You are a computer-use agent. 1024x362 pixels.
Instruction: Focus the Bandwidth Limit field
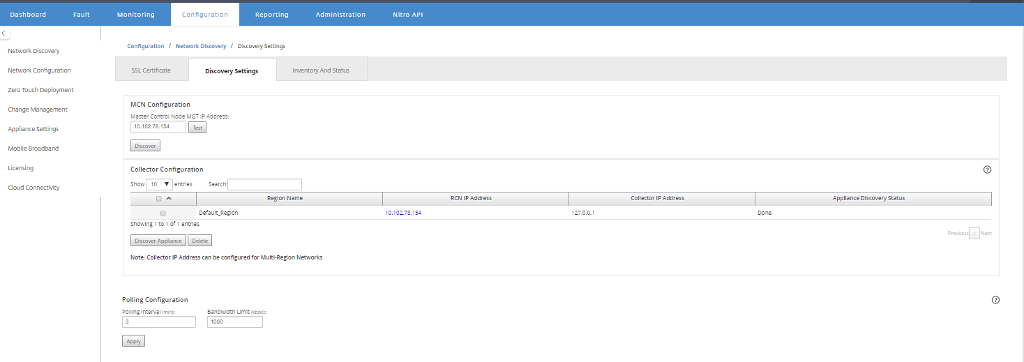coord(235,322)
